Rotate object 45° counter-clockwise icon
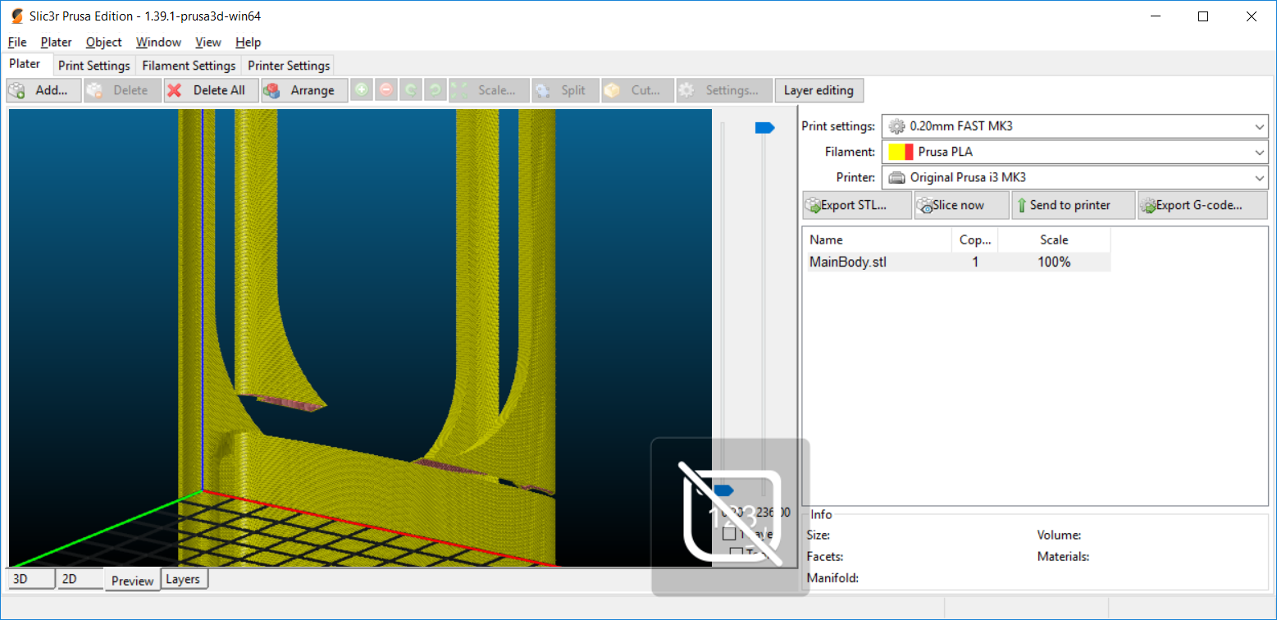 coord(411,90)
